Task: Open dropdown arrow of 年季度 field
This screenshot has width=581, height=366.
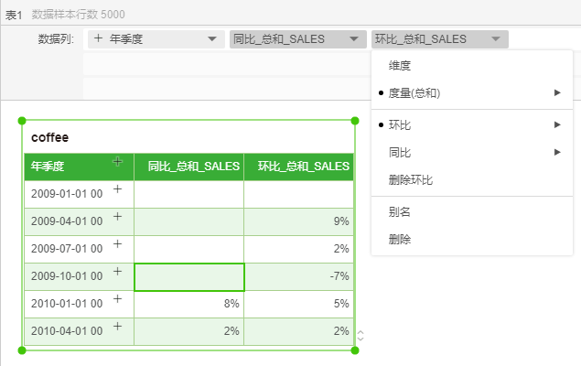Action: pyautogui.click(x=212, y=39)
